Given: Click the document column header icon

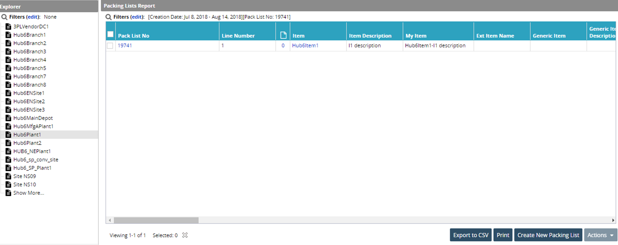Looking at the screenshot, I should click(x=283, y=35).
